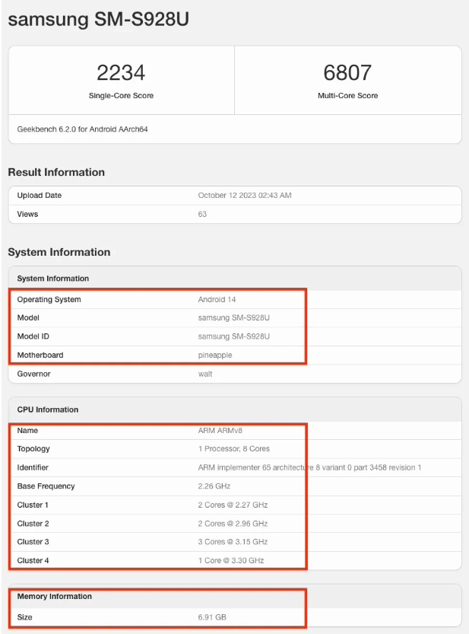Click the Single-Core Score label
This screenshot has width=469, height=634.
tap(121, 96)
